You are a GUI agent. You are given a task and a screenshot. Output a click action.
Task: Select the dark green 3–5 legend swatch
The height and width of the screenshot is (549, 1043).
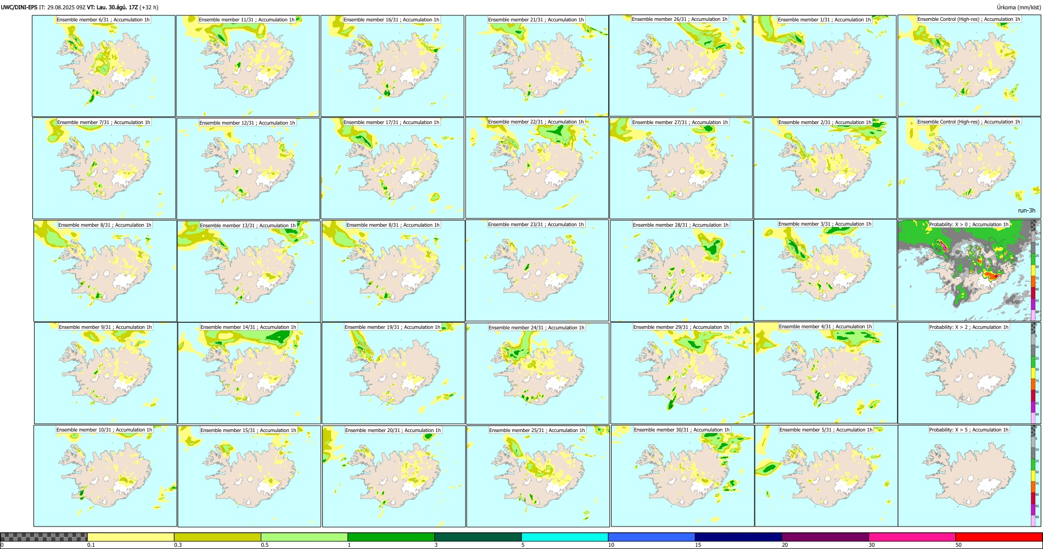[478, 537]
